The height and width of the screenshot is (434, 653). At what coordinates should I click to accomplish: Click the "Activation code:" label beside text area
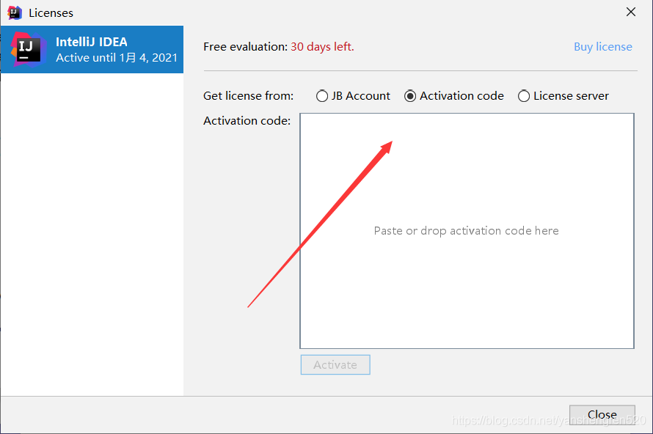tap(247, 121)
